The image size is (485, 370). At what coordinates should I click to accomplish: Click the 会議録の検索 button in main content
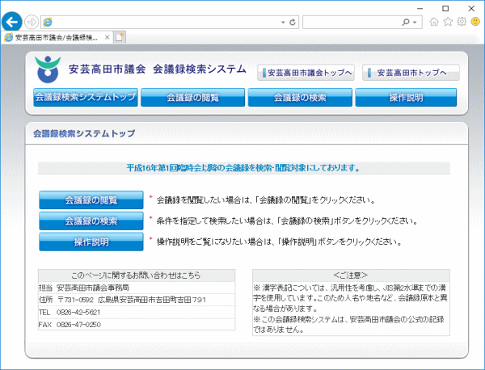(x=91, y=221)
